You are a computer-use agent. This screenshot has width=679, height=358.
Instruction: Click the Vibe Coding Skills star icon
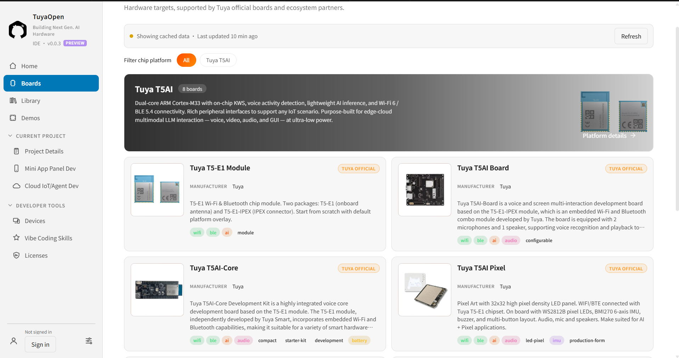[x=16, y=237]
